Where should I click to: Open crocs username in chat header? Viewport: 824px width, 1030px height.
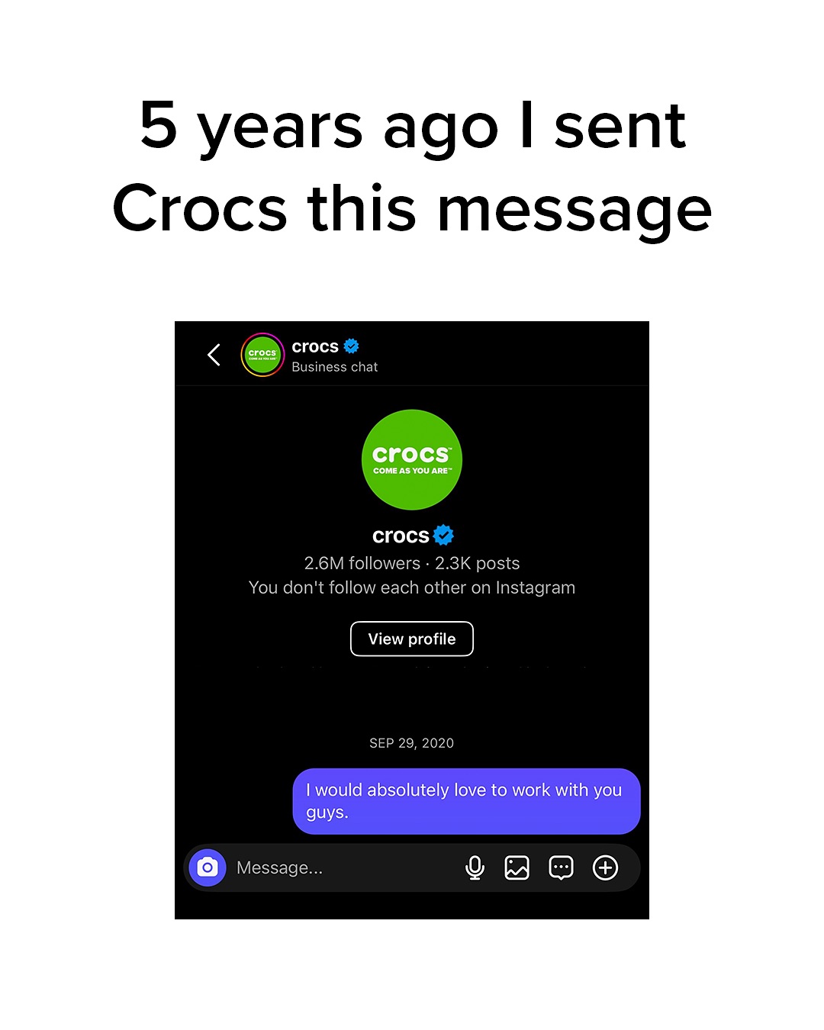pyautogui.click(x=315, y=346)
